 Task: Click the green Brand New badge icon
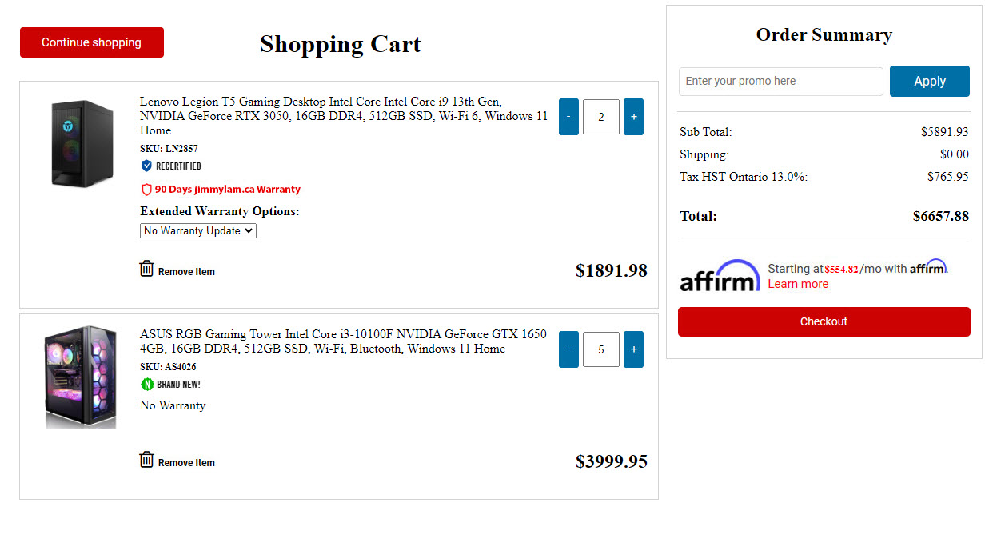pos(147,384)
